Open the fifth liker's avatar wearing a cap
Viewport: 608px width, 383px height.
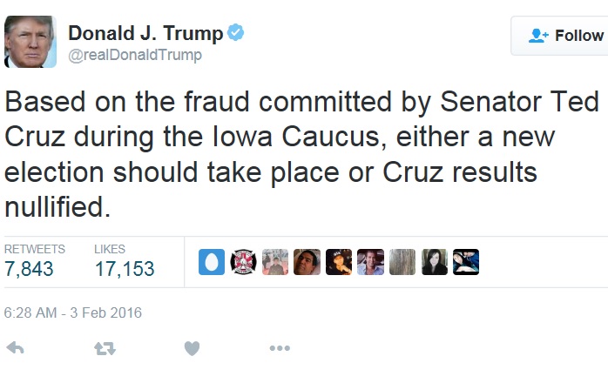(339, 262)
